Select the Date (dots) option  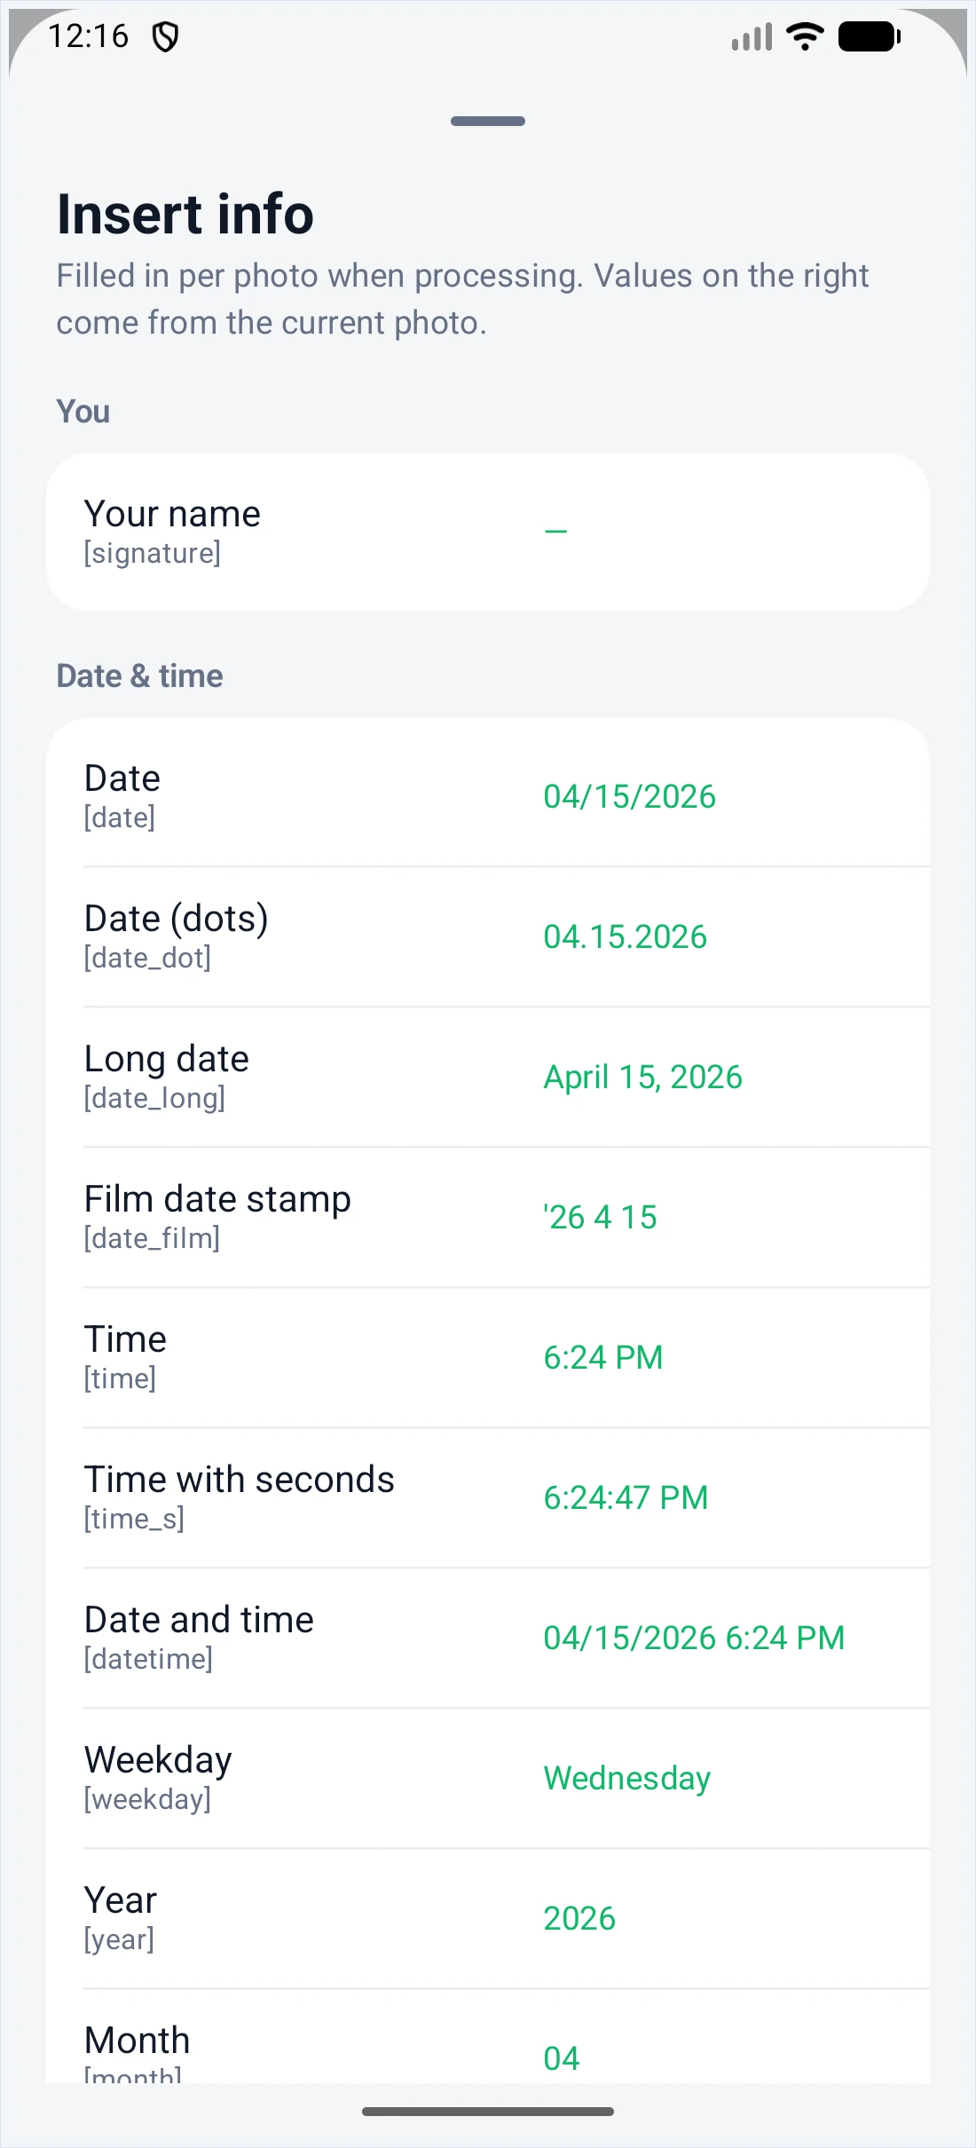coord(488,936)
